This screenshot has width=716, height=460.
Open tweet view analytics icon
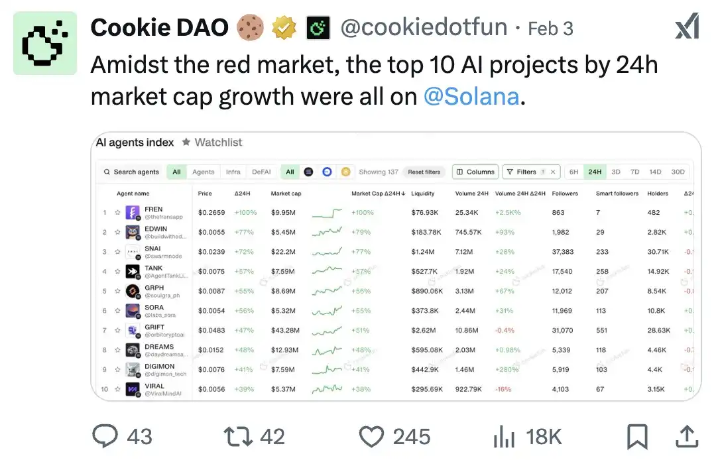(504, 435)
